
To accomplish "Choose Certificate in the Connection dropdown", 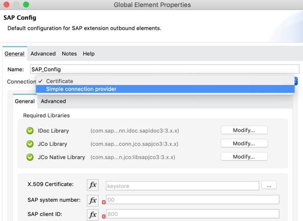I will (165, 81).
